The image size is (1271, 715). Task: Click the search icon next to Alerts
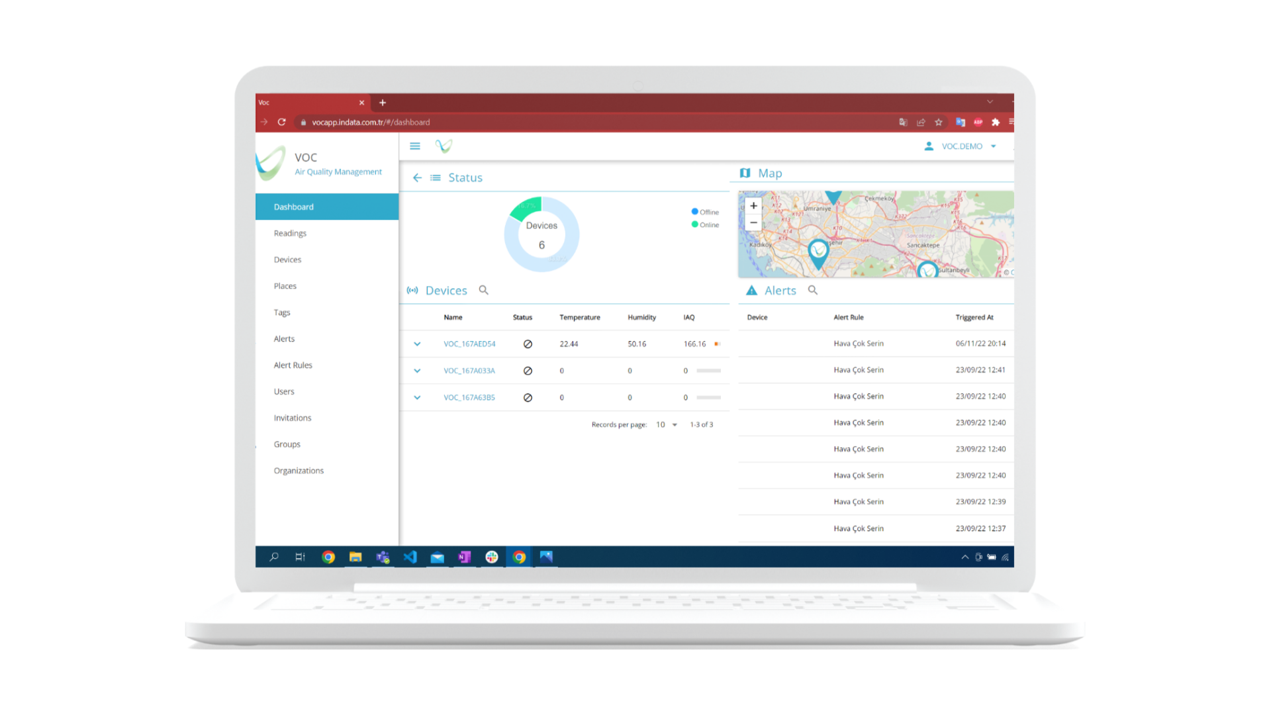coord(813,291)
